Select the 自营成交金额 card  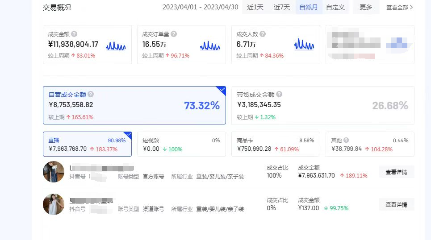point(134,105)
